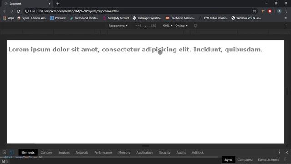This screenshot has width=291, height=164.
Task: Go back to the previous page
Action: [x=5, y=11]
